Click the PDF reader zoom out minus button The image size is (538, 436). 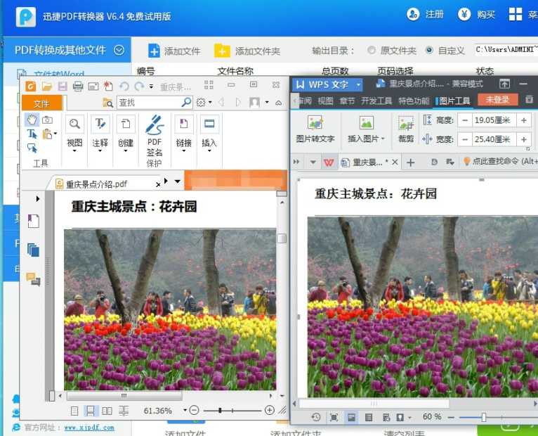tap(195, 410)
